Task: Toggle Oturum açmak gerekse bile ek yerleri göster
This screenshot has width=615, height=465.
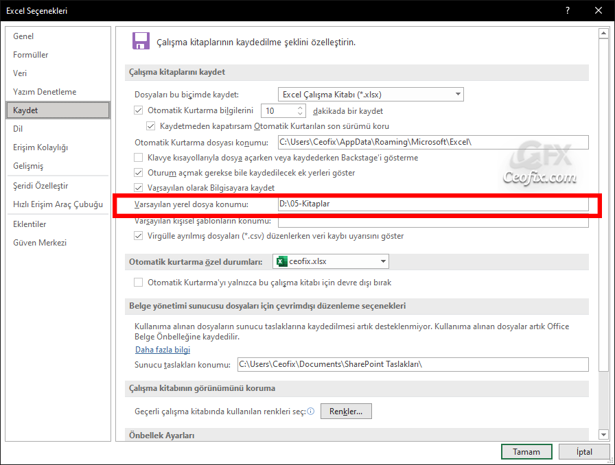Action: (138, 173)
